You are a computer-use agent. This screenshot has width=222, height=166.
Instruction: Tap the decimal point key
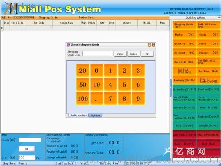pyautogui.click(x=96, y=99)
